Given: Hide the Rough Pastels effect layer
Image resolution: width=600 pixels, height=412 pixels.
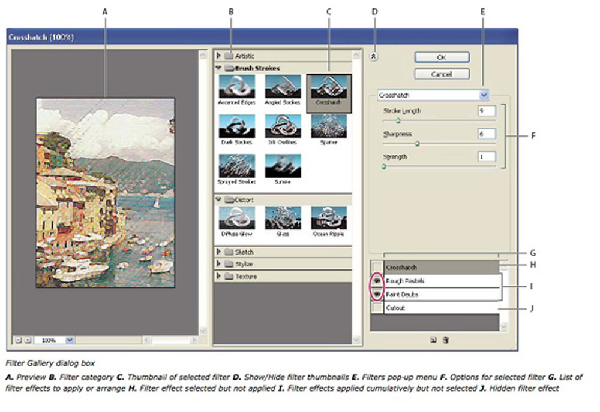Looking at the screenshot, I should 377,281.
